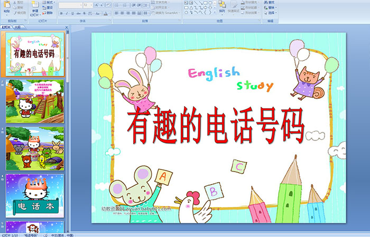Open the Align Text (对齐文本) options
370x237 pixels.
160,7
